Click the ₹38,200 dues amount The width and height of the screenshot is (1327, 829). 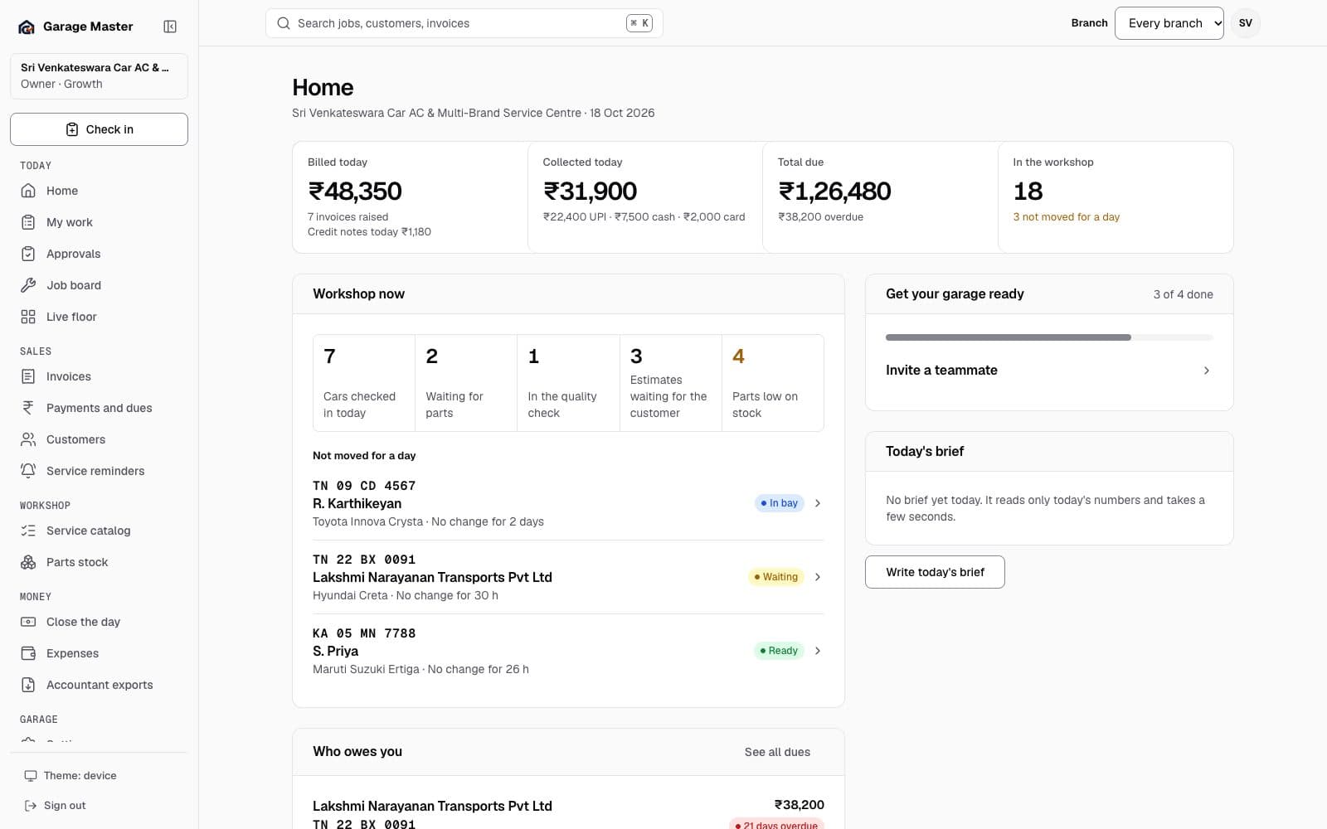(x=800, y=805)
